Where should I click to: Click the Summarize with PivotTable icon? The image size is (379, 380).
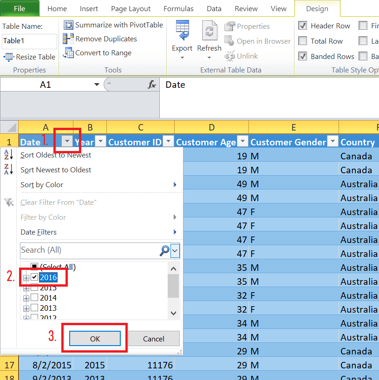[x=69, y=25]
